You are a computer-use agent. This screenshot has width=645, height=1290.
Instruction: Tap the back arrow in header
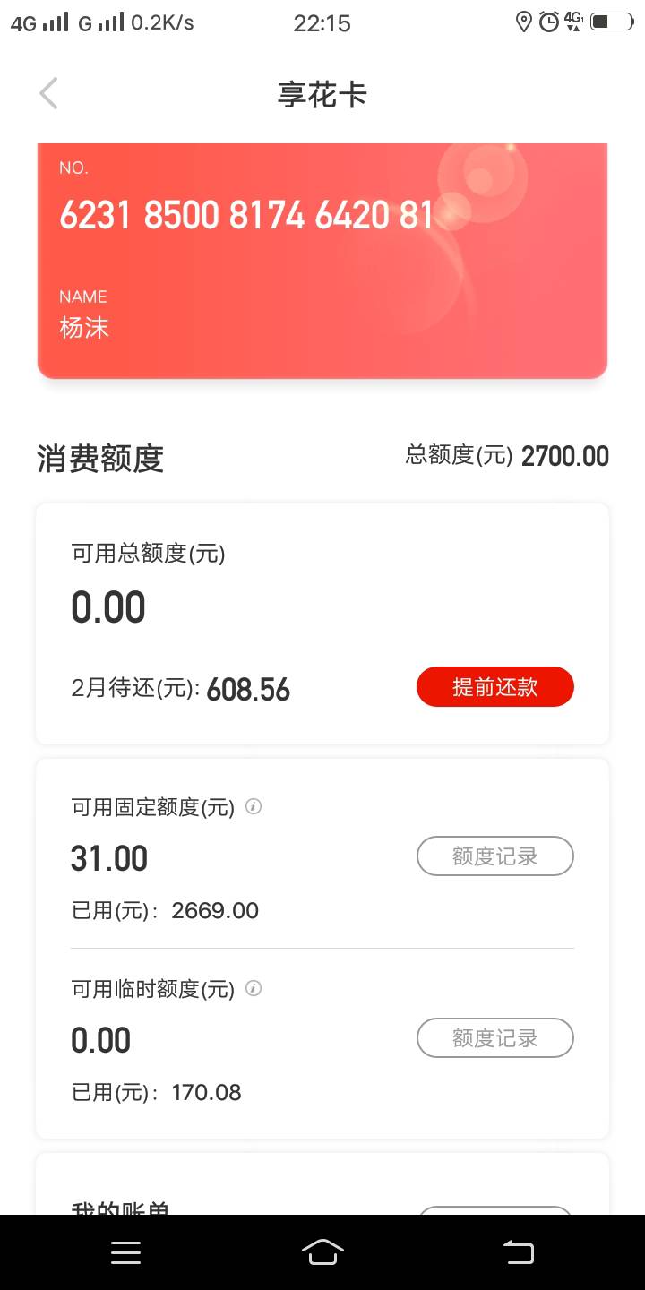pyautogui.click(x=49, y=93)
